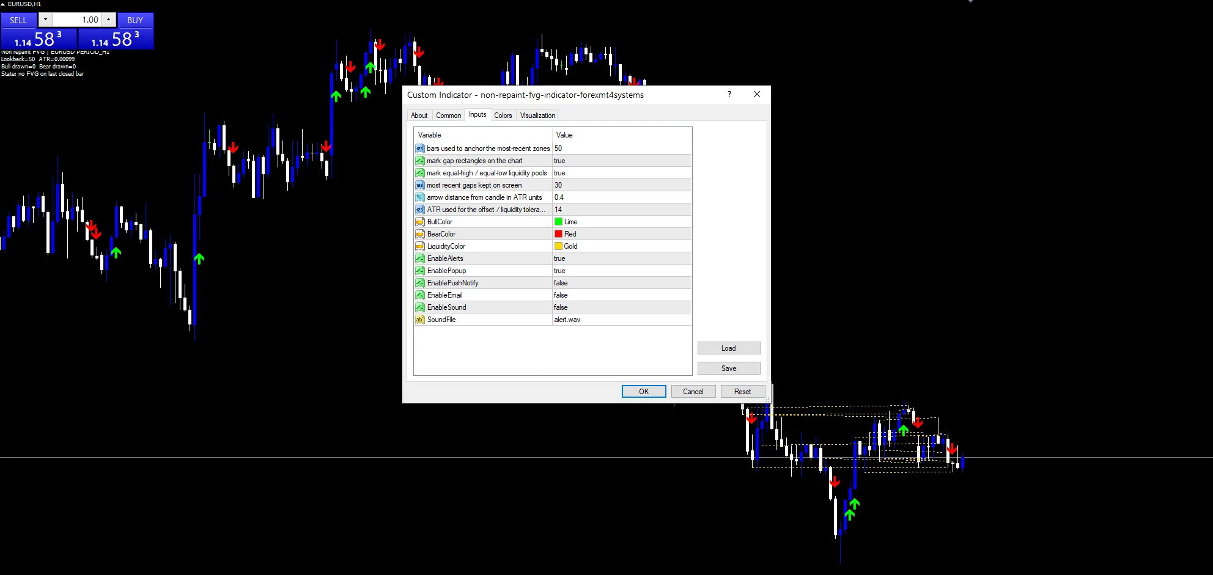
Task: Click the 1.00 lot volume field
Action: [x=77, y=20]
